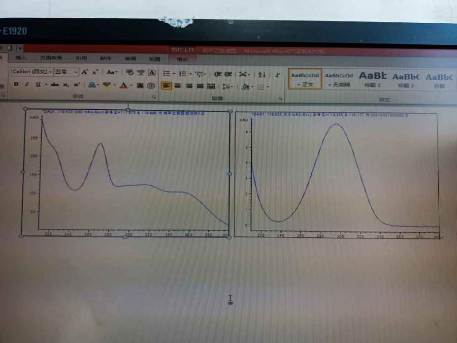Select align left icon
Screen dimensions: 457x343
tap(167, 86)
